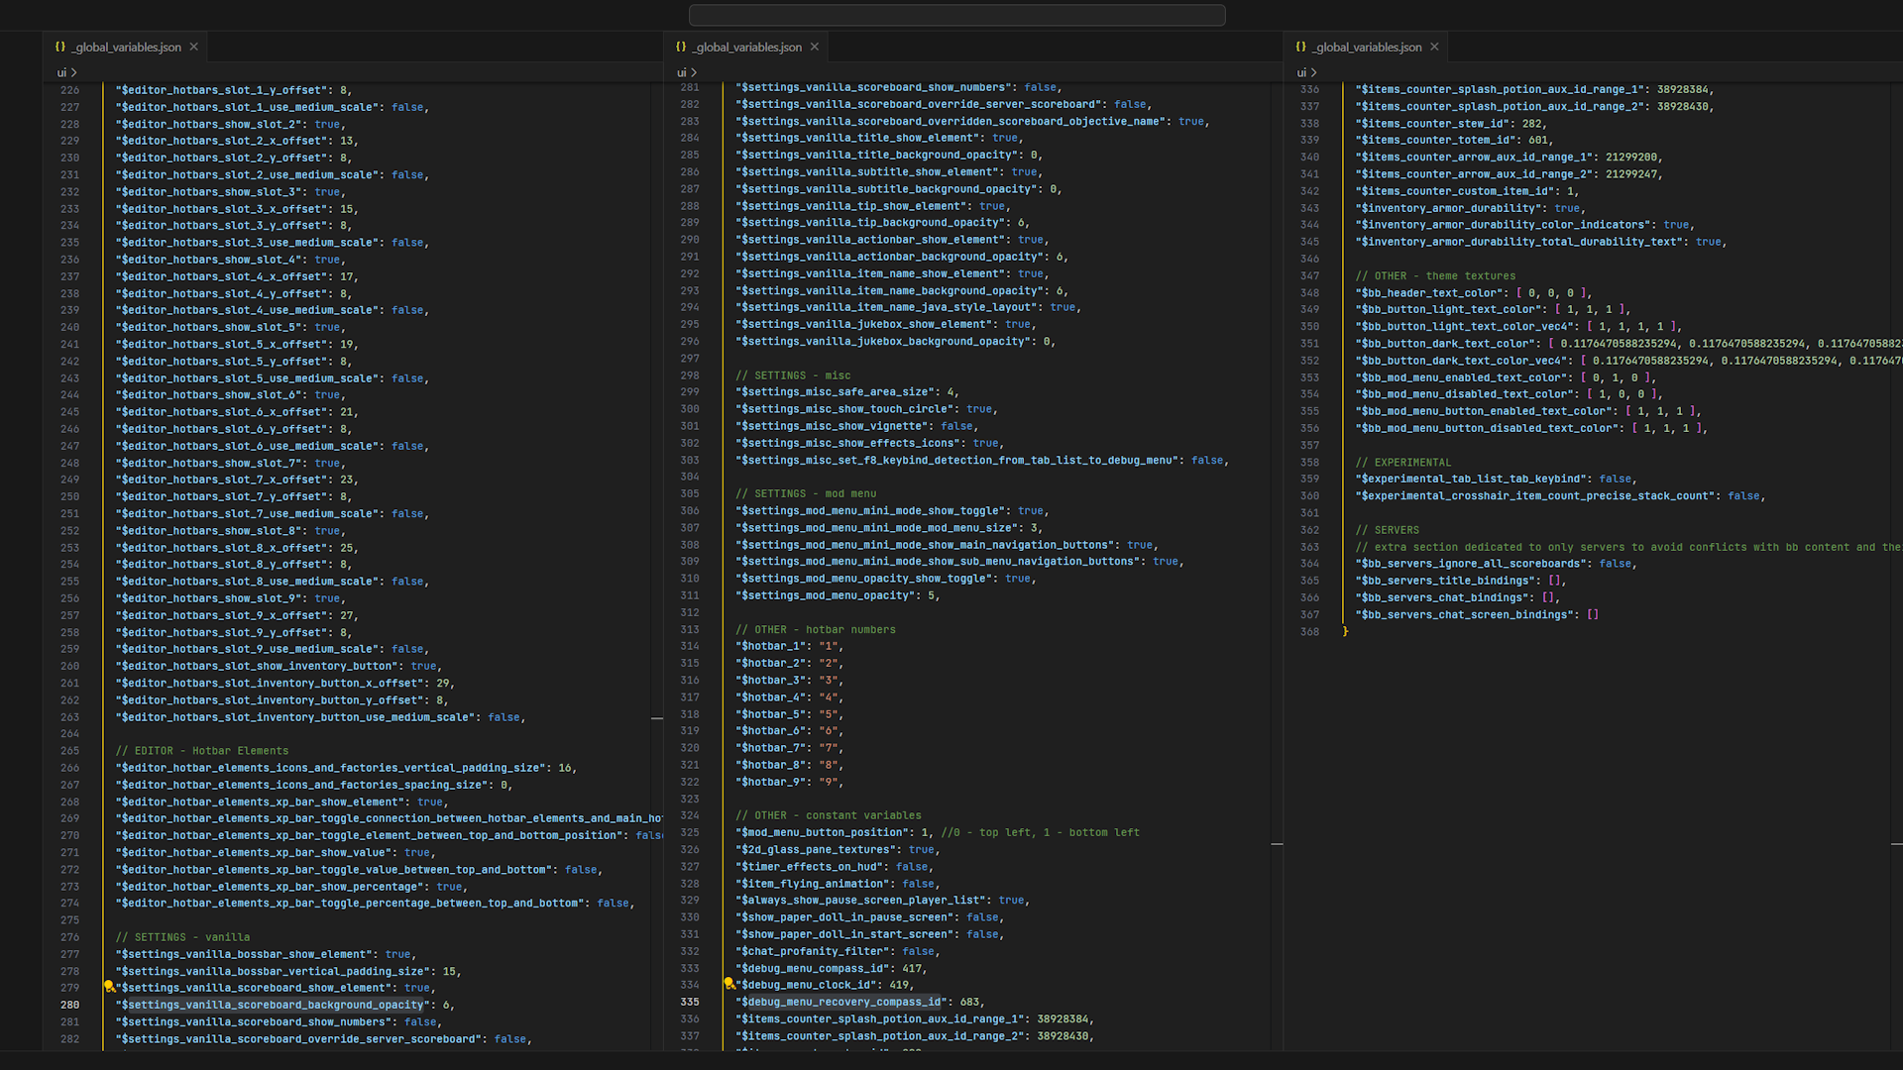The width and height of the screenshot is (1903, 1070).
Task: Click the command center search box at top
Action: click(956, 15)
